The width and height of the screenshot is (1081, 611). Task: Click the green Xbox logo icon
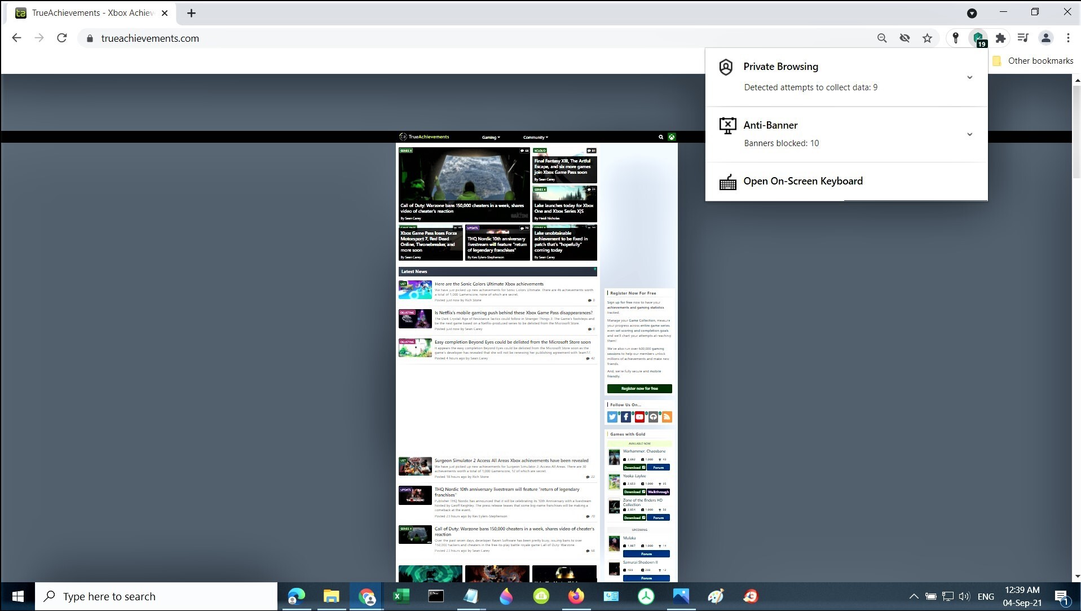(x=672, y=137)
